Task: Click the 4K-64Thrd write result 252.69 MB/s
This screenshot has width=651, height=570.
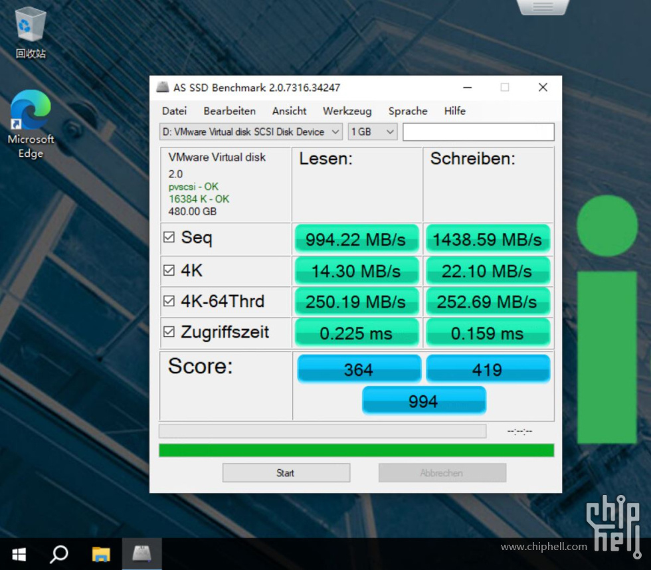Action: [x=488, y=302]
